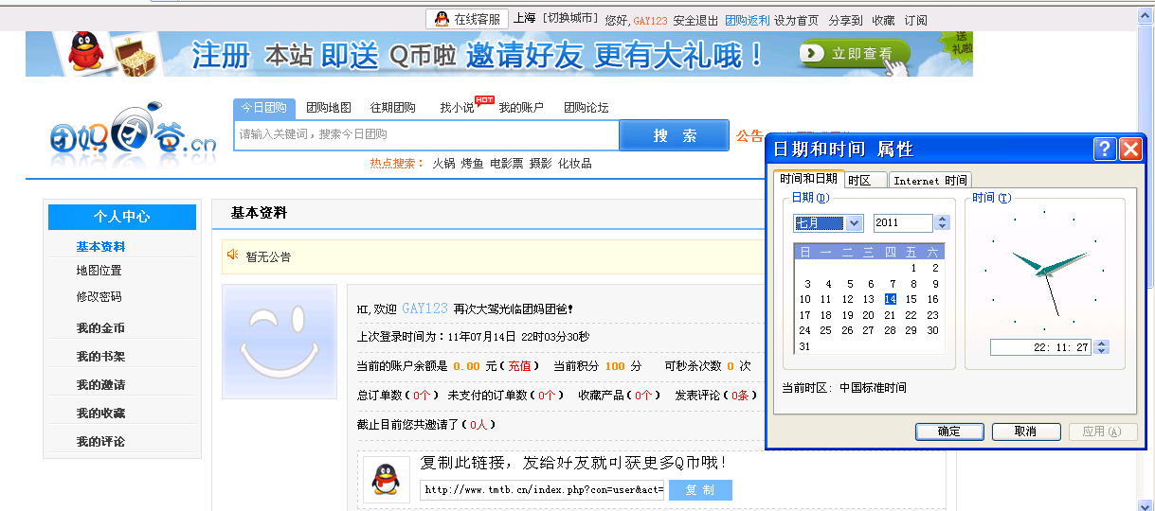Open the month dropdown showing 七月

[x=828, y=223]
